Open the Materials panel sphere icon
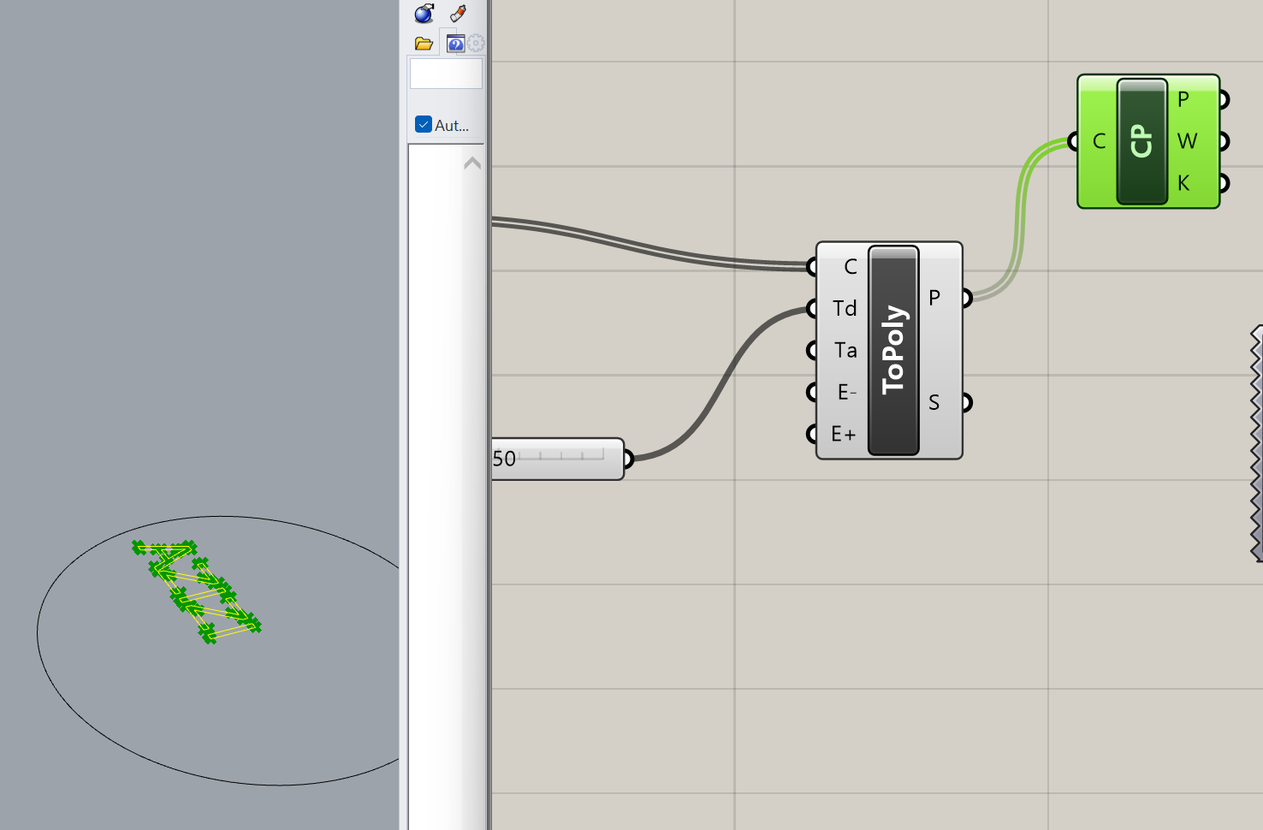Image resolution: width=1263 pixels, height=830 pixels. click(424, 13)
